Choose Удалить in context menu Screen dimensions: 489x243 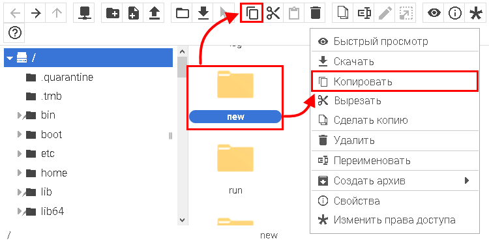coord(394,141)
